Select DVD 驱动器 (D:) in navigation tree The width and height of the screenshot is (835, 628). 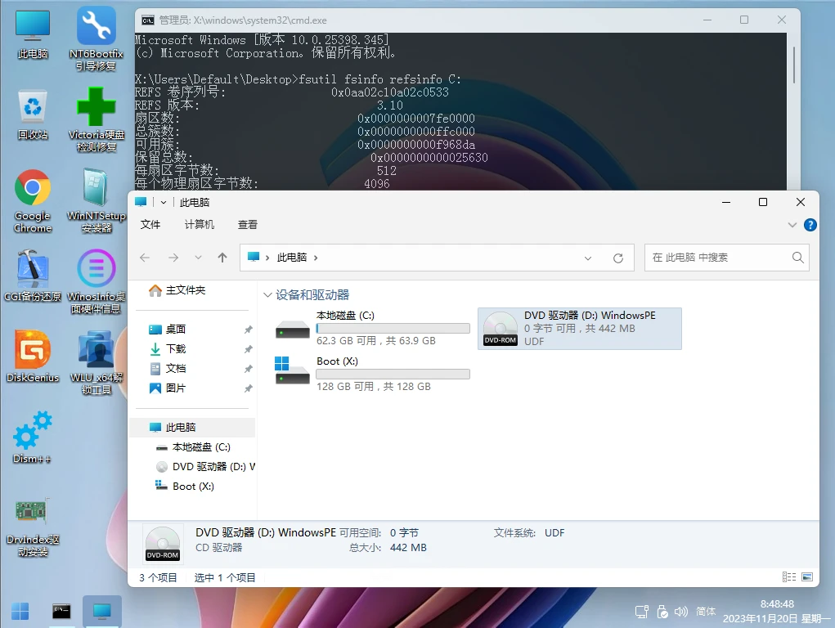click(213, 467)
